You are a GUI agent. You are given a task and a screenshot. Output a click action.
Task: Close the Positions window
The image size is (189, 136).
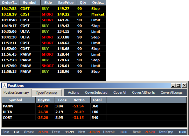184,85
